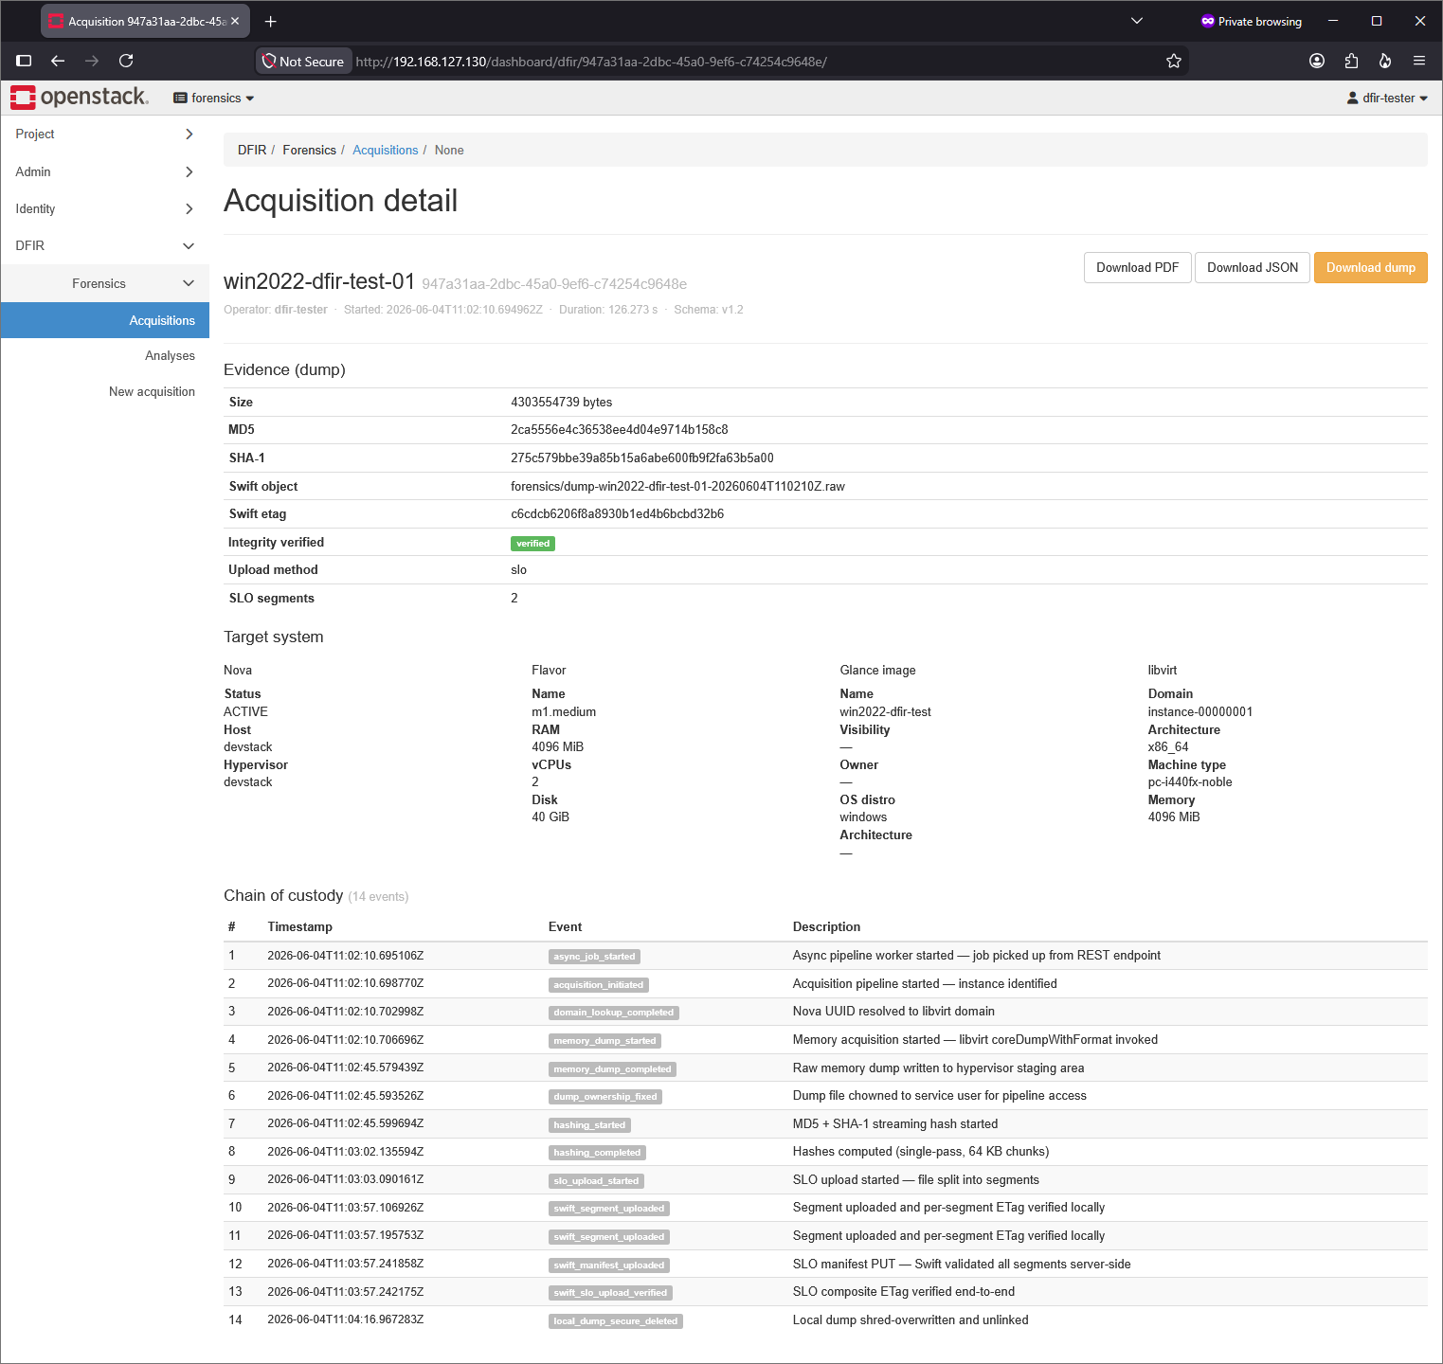Open New acquisition in the sidebar

[x=152, y=391]
